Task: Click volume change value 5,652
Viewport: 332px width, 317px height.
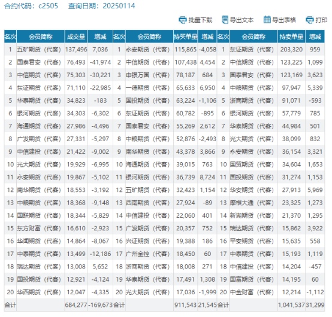Action: pos(100,267)
